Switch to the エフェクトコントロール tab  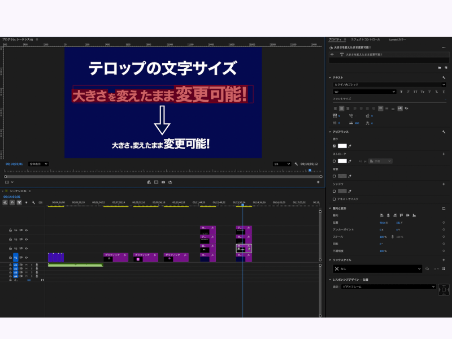[365, 40]
